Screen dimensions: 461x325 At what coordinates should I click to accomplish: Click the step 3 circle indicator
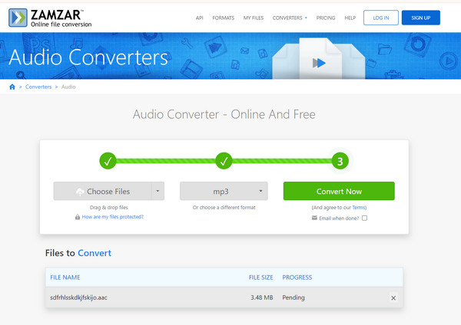click(340, 161)
